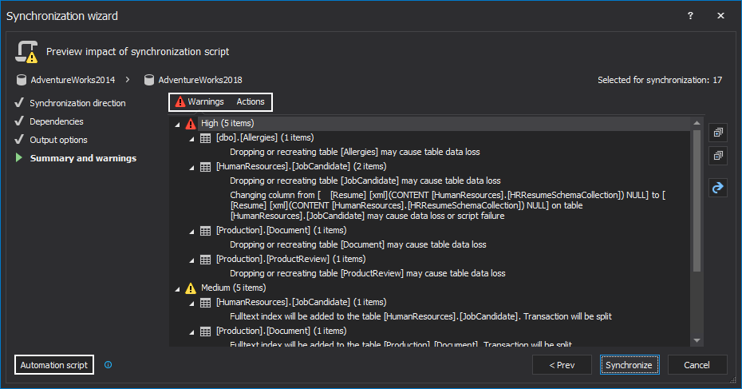Click the Expand all icon button
Image resolution: width=742 pixels, height=389 pixels.
tap(718, 132)
